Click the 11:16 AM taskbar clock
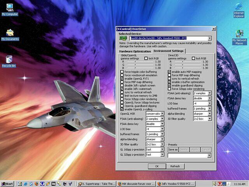Screen dimensions: 249x187 point(240,184)
